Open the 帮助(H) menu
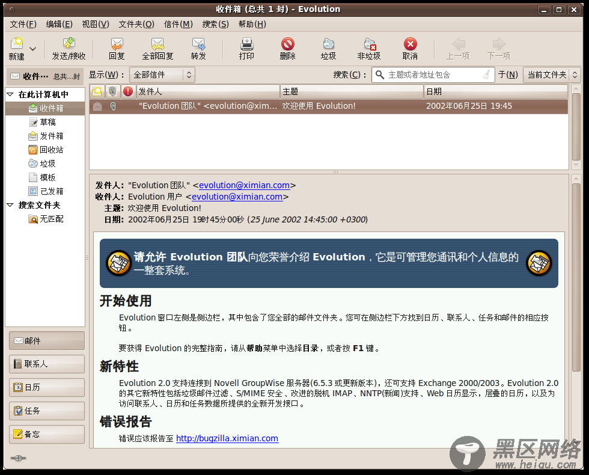589x475 pixels. coord(252,25)
